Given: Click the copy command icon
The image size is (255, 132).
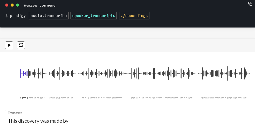Looking at the screenshot, I should (250, 4).
